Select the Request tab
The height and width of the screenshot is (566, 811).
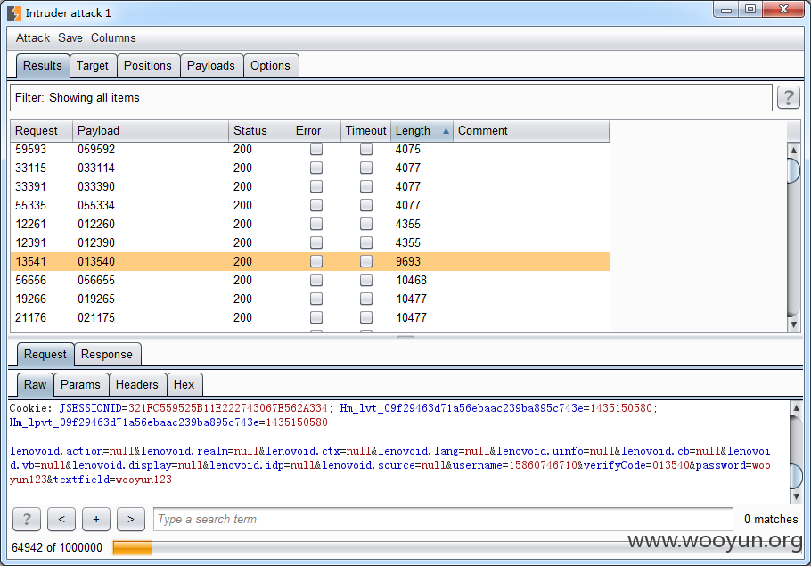(x=45, y=355)
